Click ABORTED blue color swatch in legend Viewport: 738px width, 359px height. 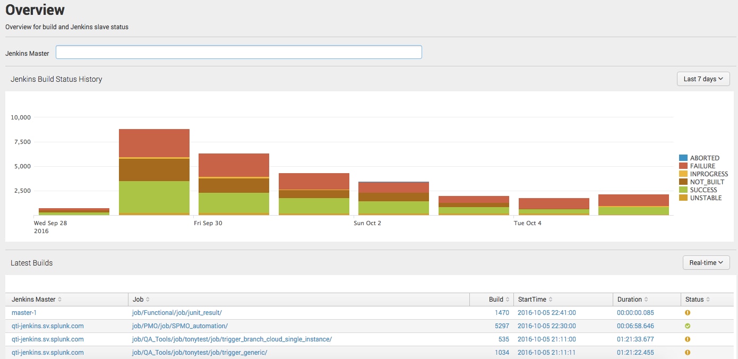point(683,158)
